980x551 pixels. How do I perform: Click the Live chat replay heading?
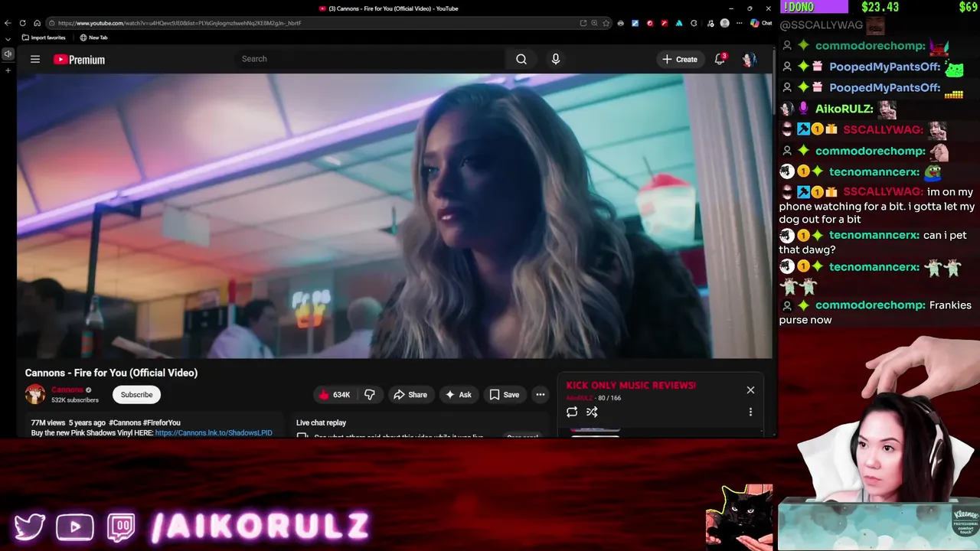321,422
